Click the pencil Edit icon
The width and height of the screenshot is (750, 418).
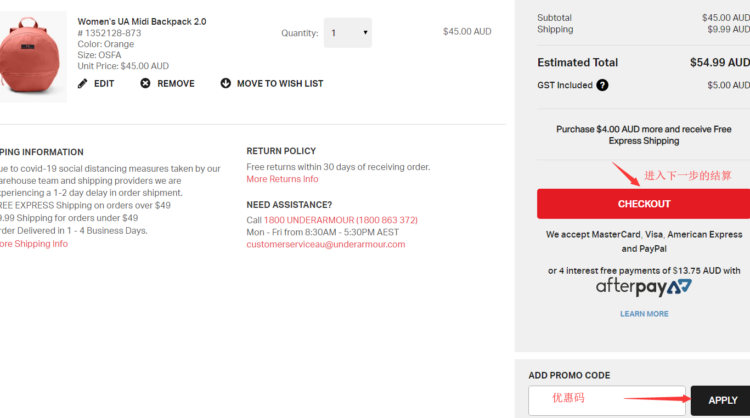[82, 83]
